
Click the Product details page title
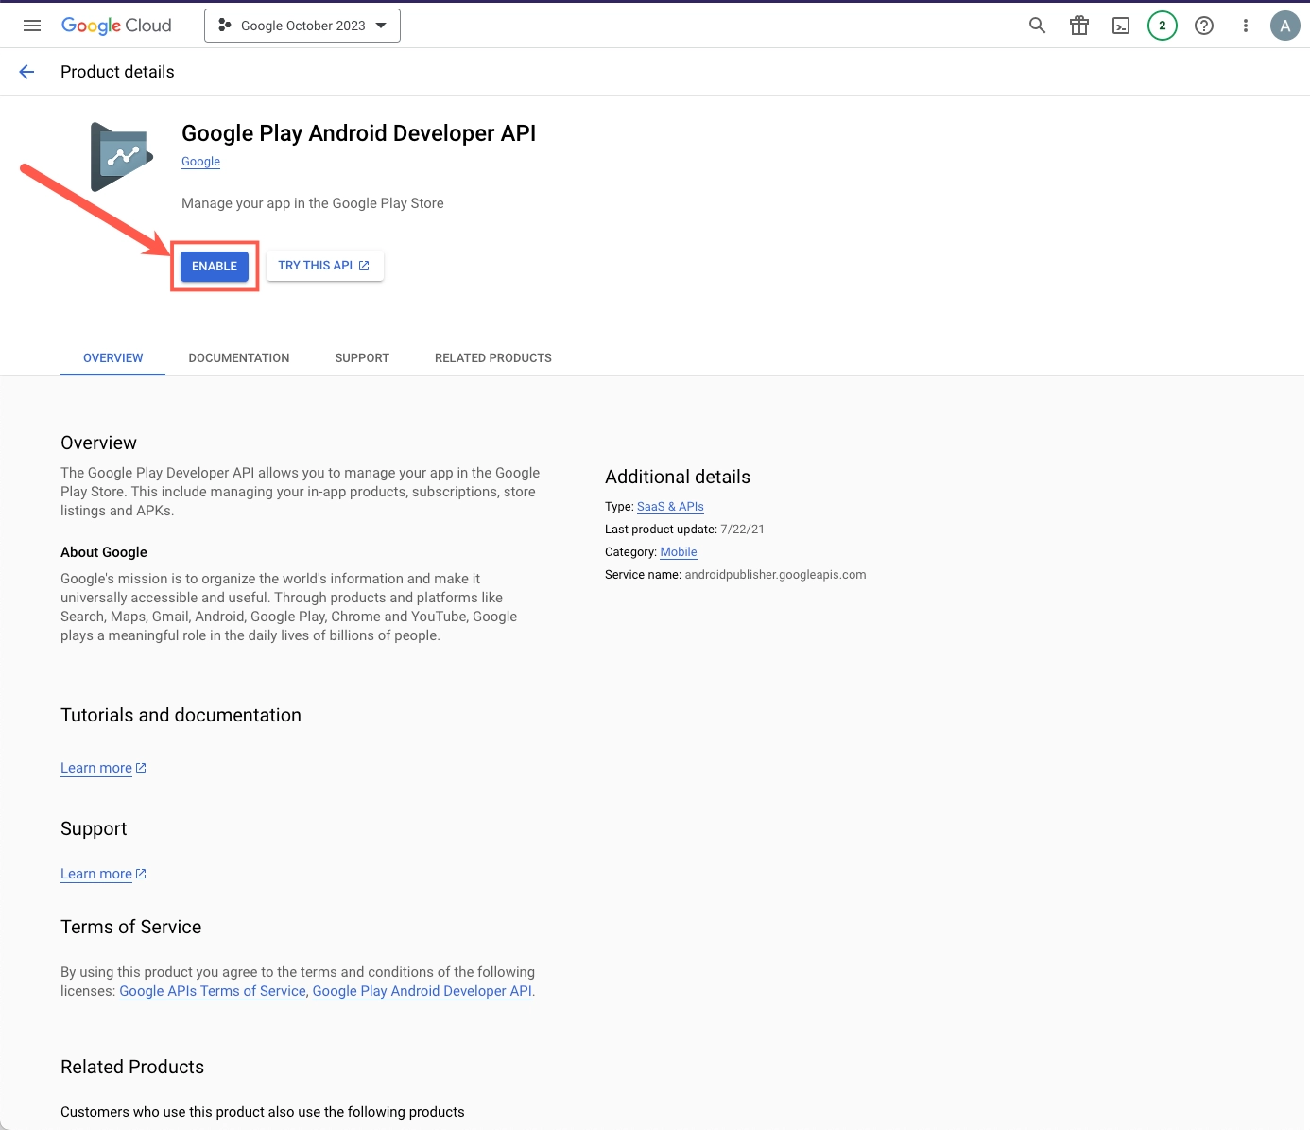point(117,72)
